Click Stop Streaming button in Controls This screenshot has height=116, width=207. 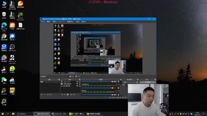(x=147, y=82)
